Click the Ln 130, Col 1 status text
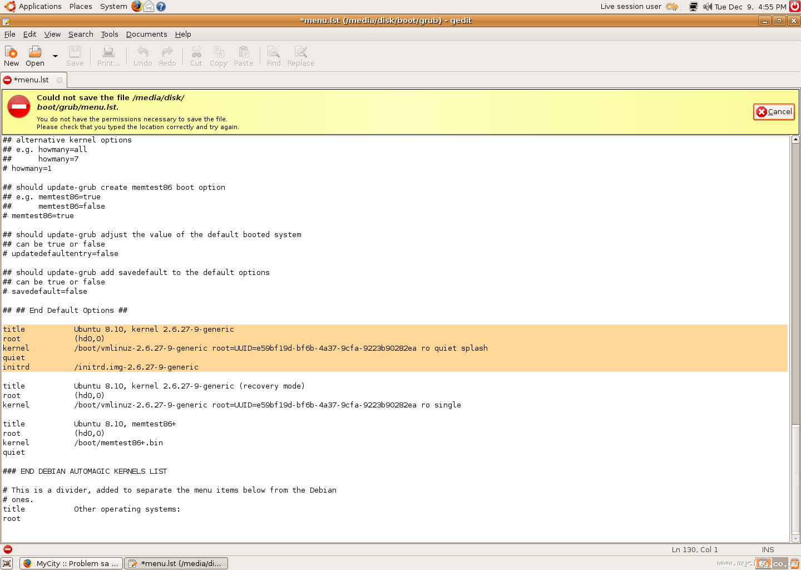 pyautogui.click(x=695, y=549)
